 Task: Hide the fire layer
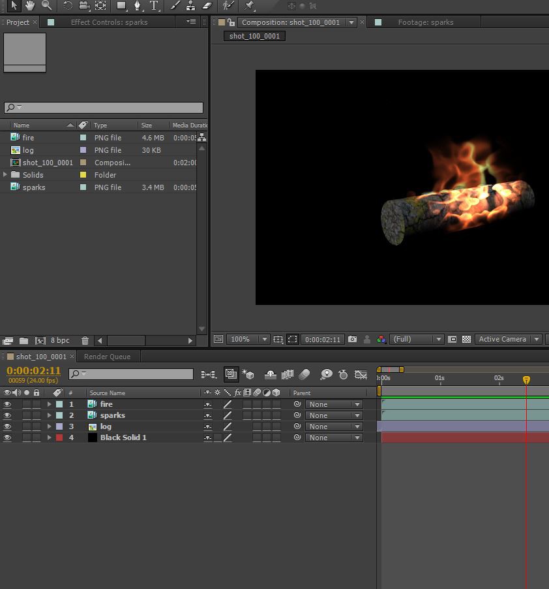click(7, 404)
